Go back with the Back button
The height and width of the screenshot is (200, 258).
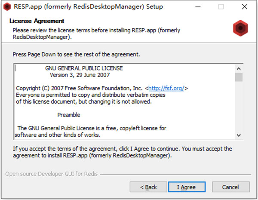[x=149, y=187]
